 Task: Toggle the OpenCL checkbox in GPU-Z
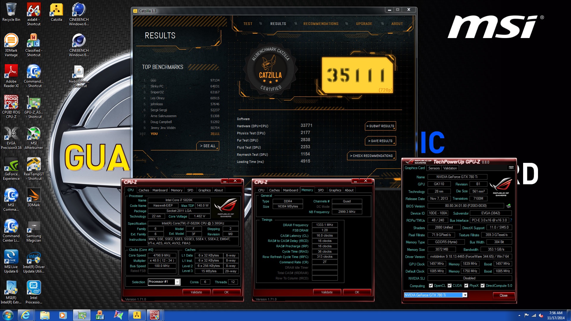tap(431, 286)
